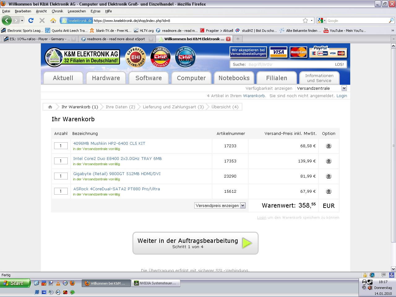Remove ASRock 4CoreDual-SATA2 using trash icon
396x297 pixels.
tap(329, 191)
